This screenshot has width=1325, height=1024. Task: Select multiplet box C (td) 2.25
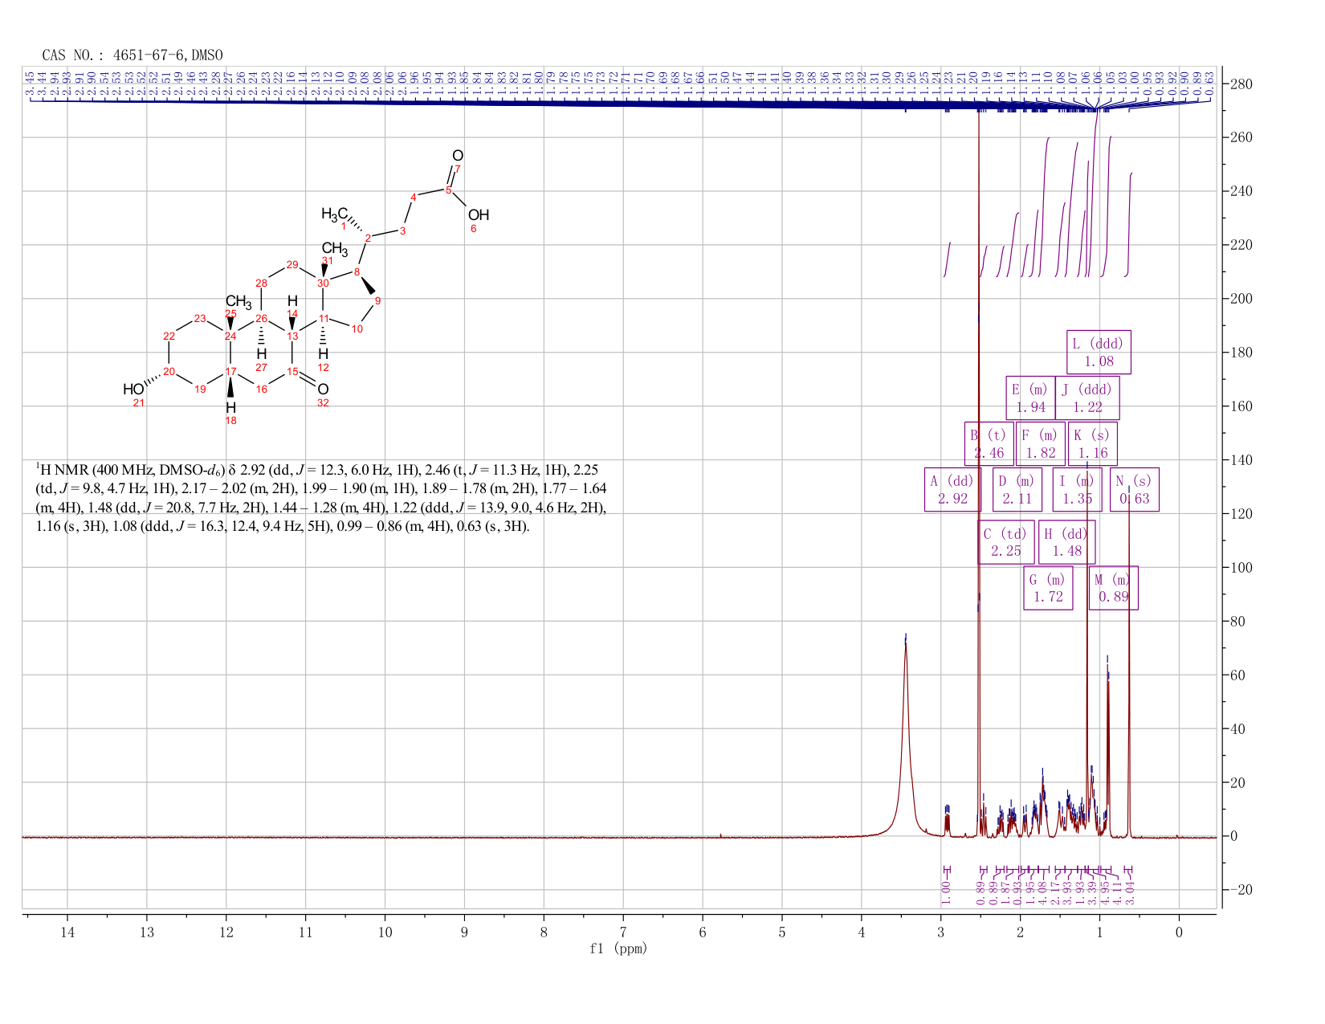pos(1006,542)
